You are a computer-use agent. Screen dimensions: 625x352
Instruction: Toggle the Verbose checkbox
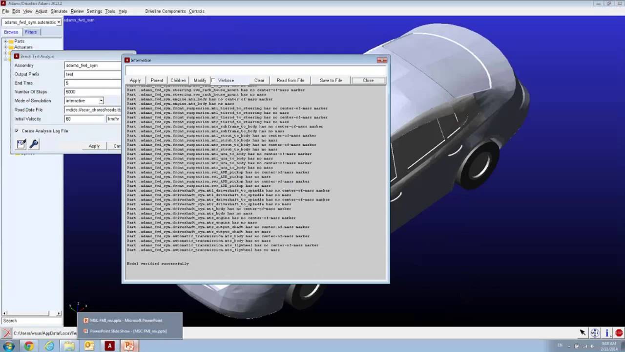coord(213,80)
